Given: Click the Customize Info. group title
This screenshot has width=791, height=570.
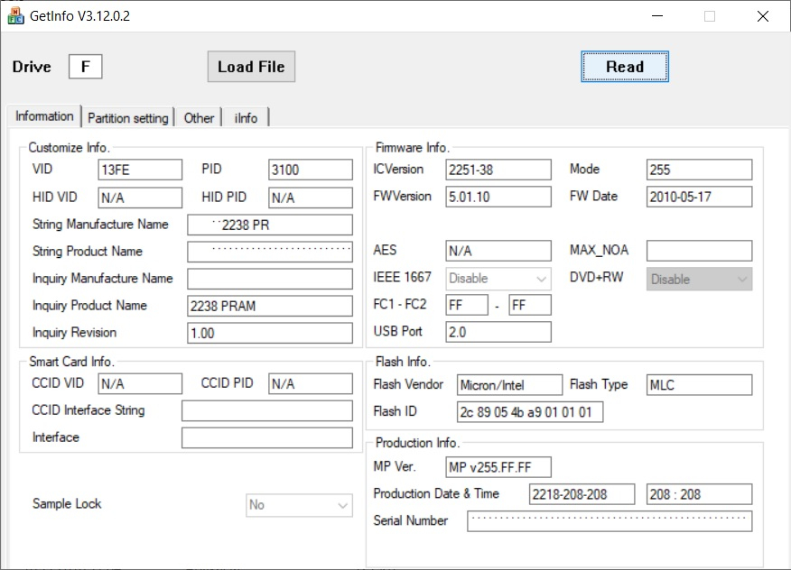Looking at the screenshot, I should (69, 148).
